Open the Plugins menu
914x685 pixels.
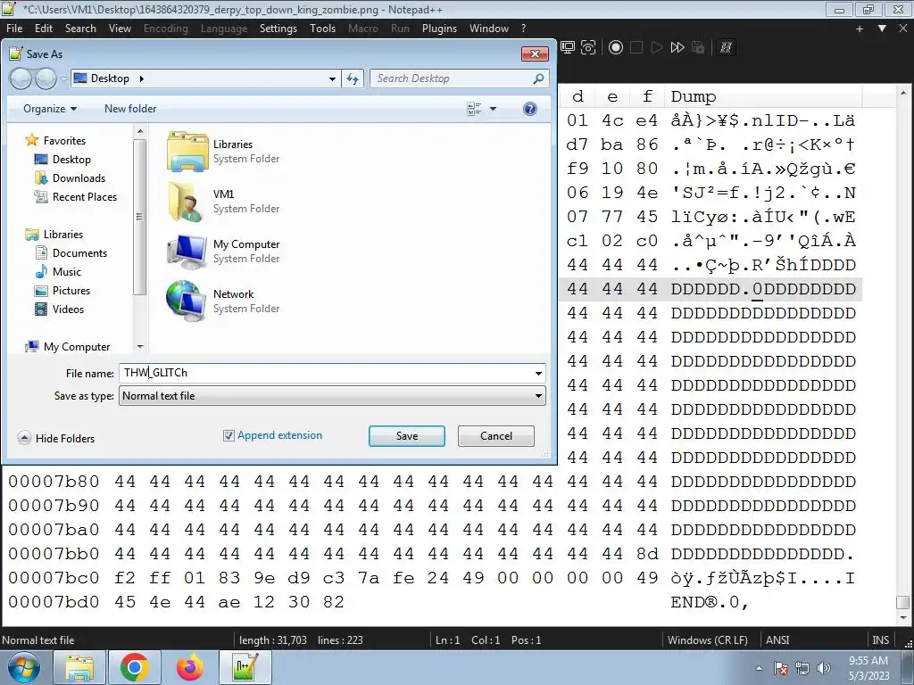[x=439, y=29]
